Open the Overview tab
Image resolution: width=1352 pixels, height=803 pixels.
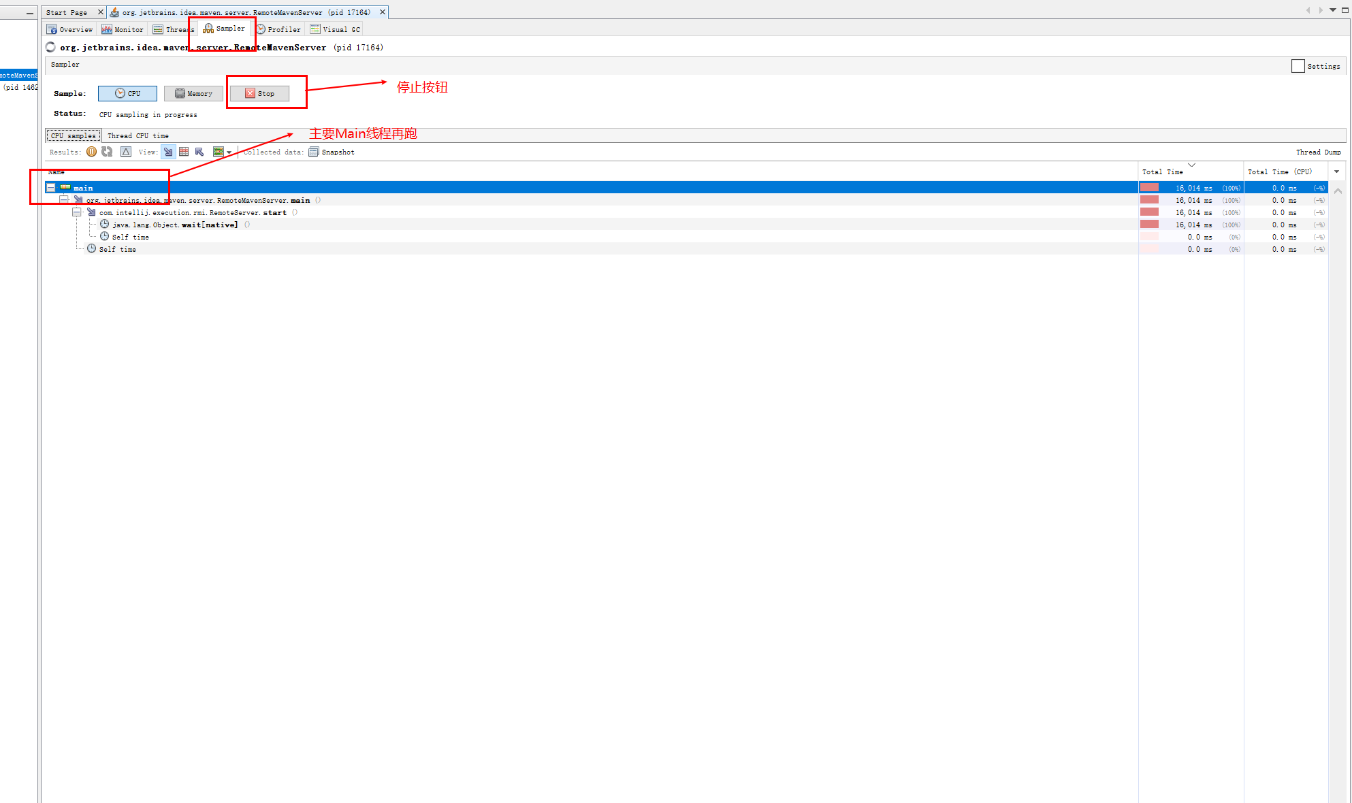[x=69, y=29]
